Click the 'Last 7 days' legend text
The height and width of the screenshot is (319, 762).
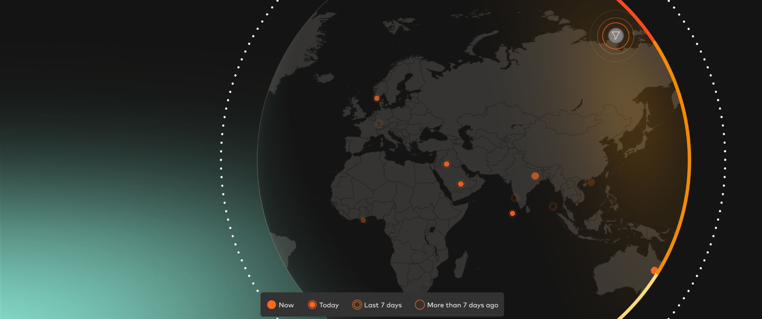pos(383,305)
